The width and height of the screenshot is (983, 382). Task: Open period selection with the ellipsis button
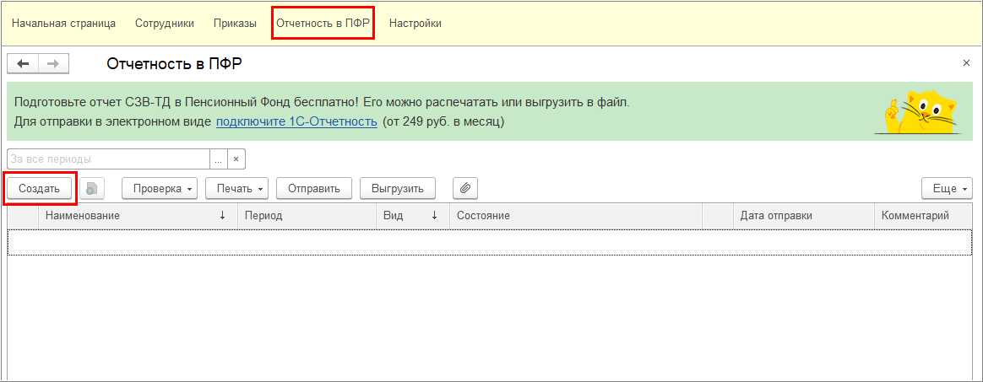tap(218, 159)
